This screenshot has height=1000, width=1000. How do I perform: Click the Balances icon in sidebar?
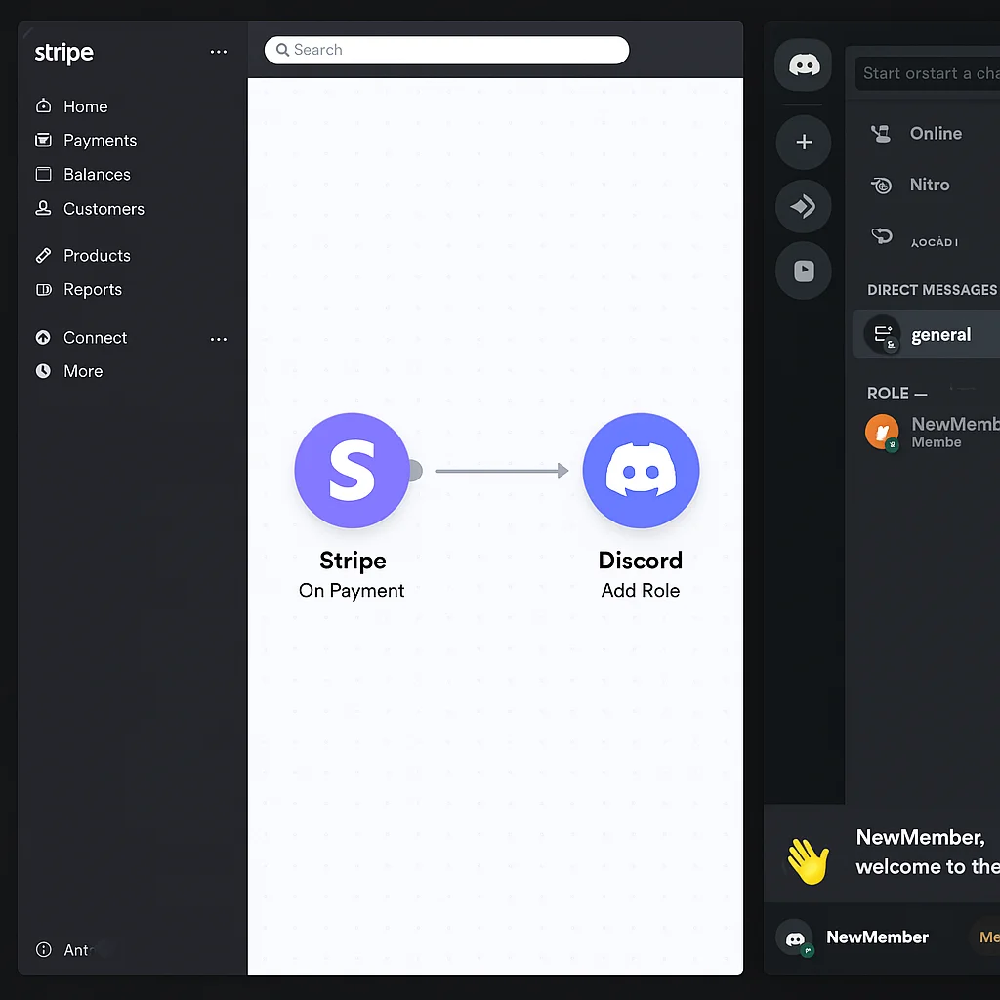click(43, 174)
